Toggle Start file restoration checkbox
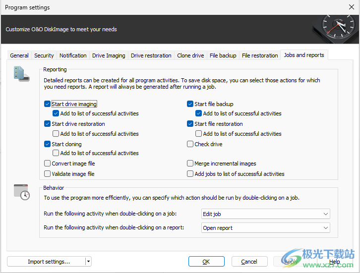The image size is (360, 273). click(x=190, y=124)
